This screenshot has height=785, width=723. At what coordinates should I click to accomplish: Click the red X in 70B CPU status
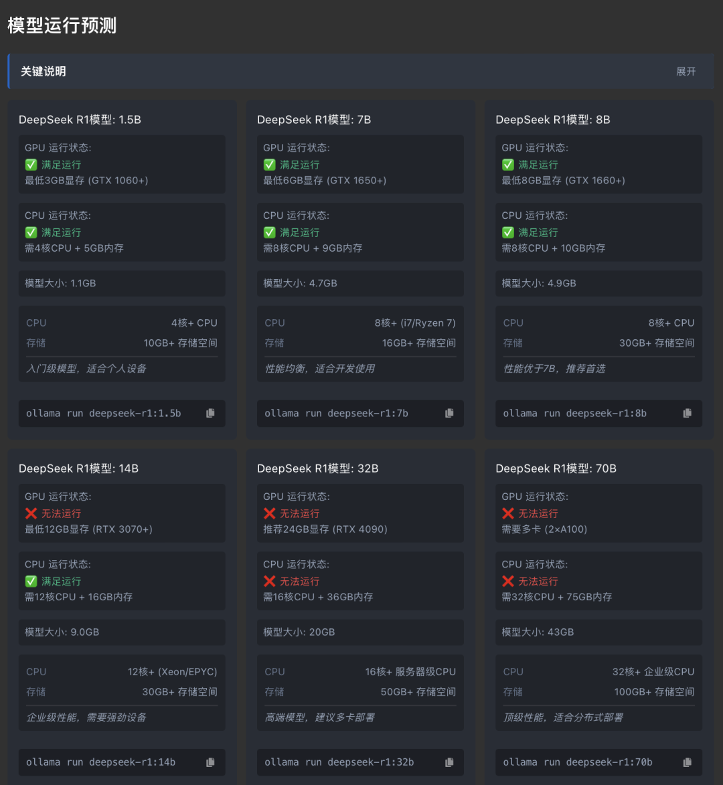click(507, 582)
